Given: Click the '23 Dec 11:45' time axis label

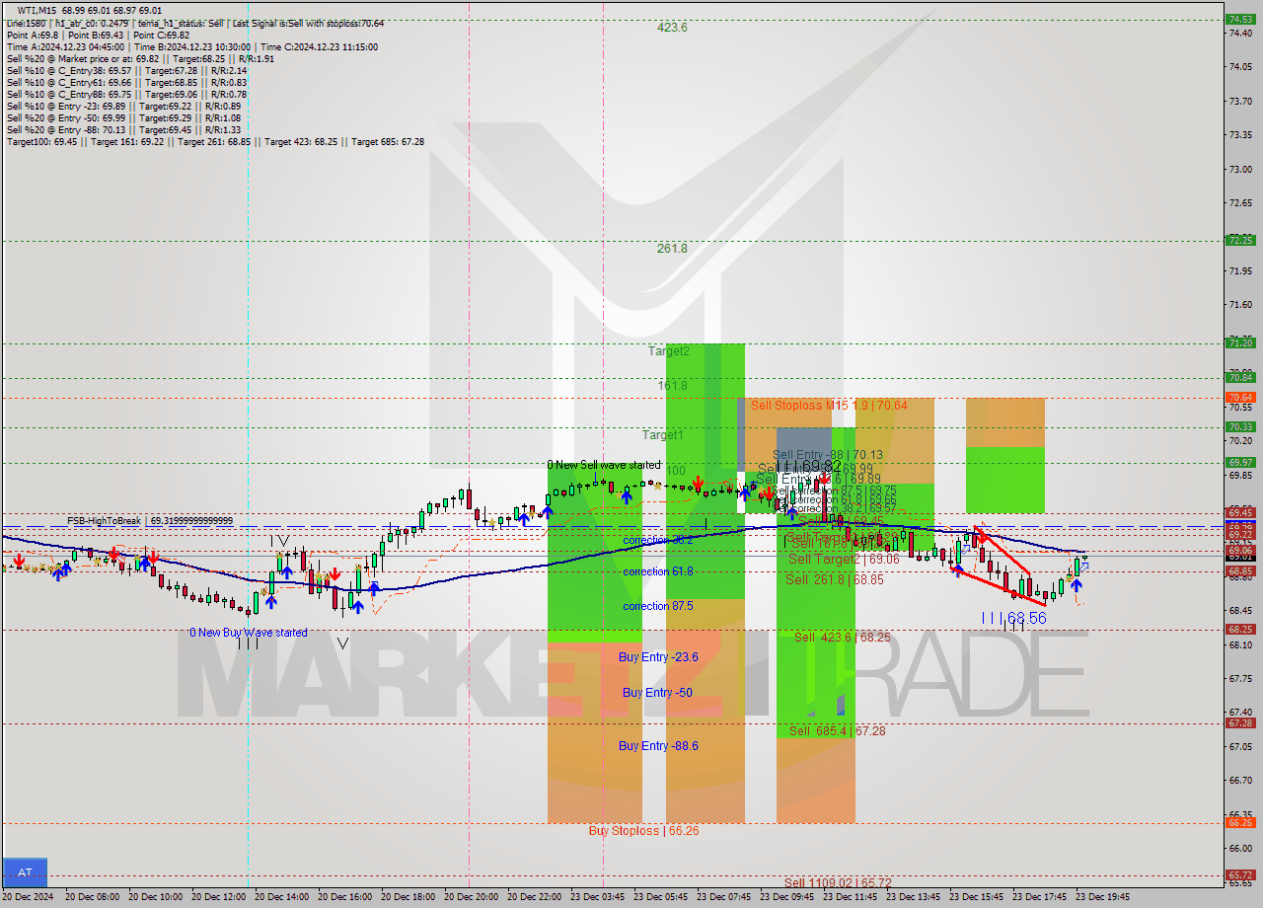Looking at the screenshot, I should point(850,897).
